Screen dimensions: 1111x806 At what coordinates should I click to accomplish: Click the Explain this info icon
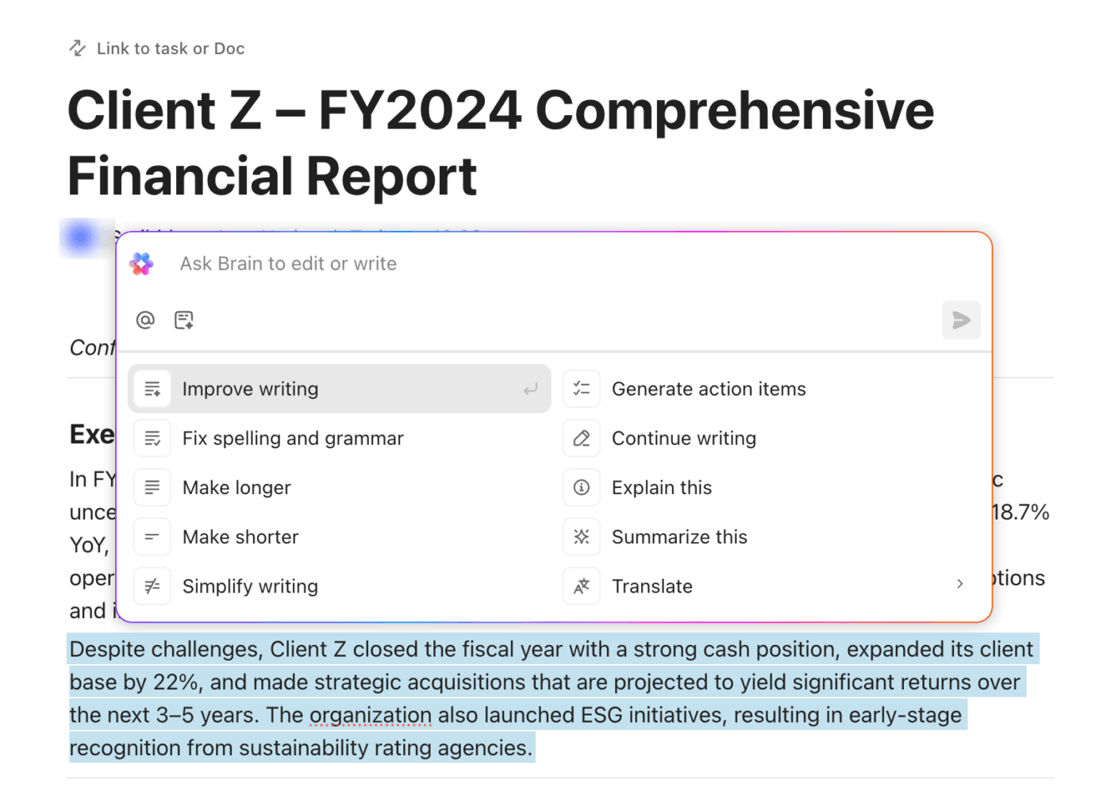[582, 487]
